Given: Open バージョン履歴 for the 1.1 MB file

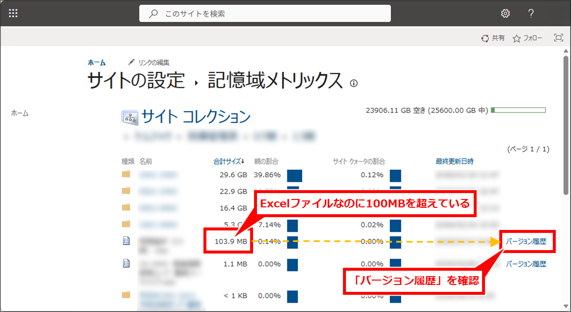Looking at the screenshot, I should (526, 264).
